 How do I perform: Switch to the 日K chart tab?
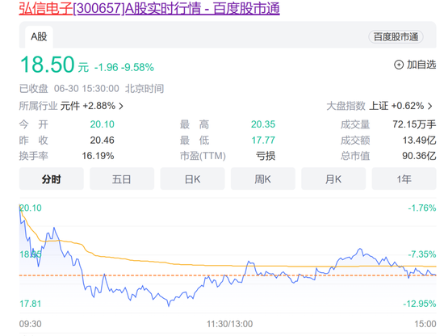(192, 178)
